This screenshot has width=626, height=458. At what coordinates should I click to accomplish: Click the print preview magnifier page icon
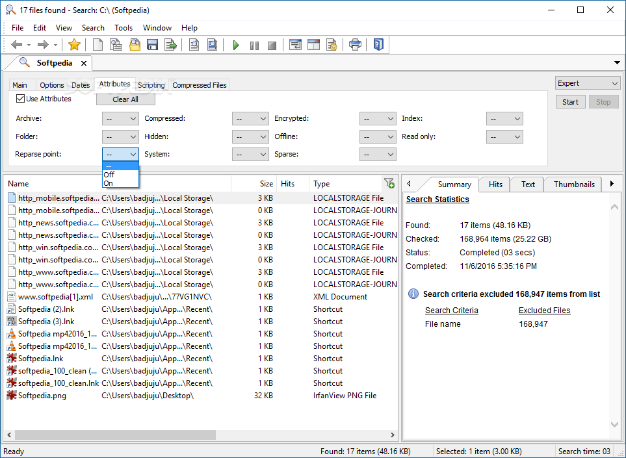pyautogui.click(x=194, y=45)
